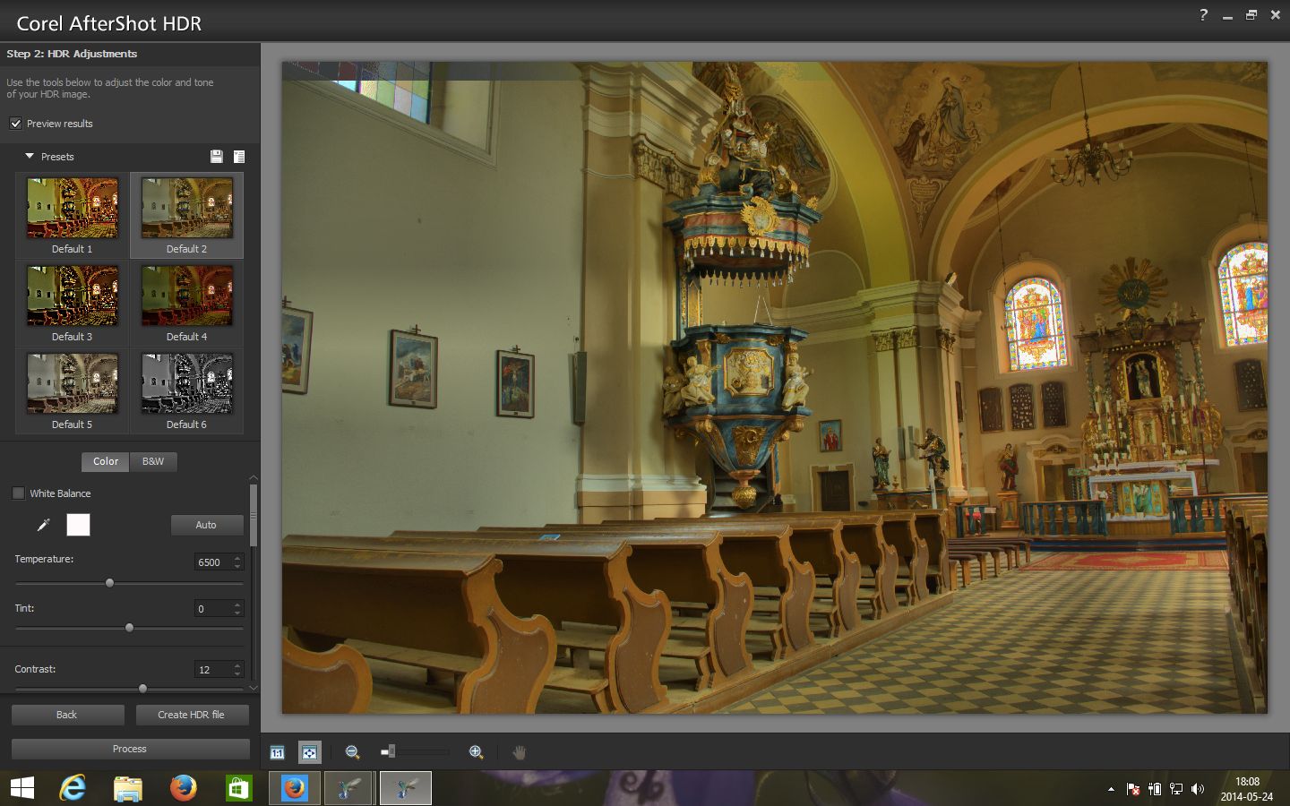Zoom out with the minus magnifier
Screen dimensions: 1290x806
(352, 752)
